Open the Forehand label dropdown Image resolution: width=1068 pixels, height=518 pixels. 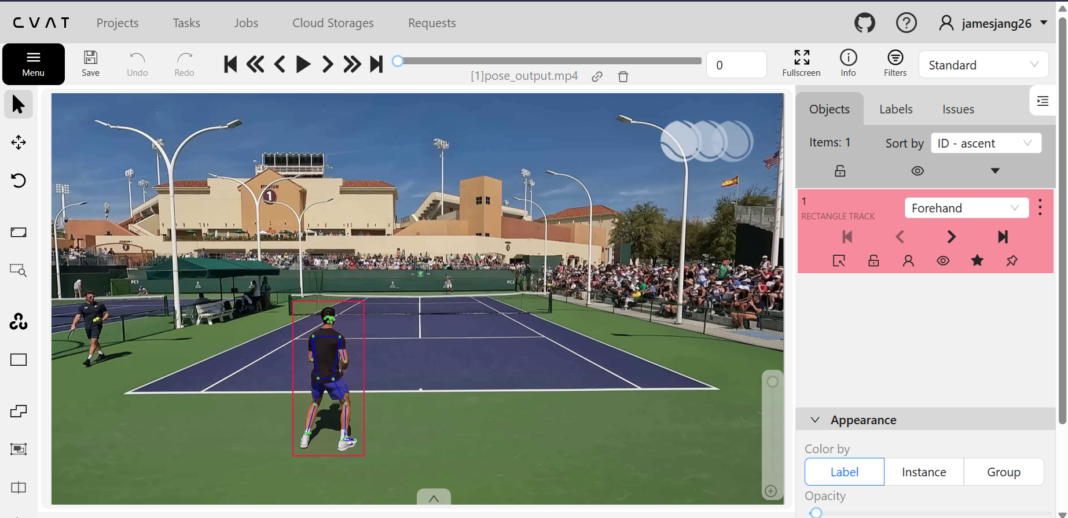tap(966, 208)
